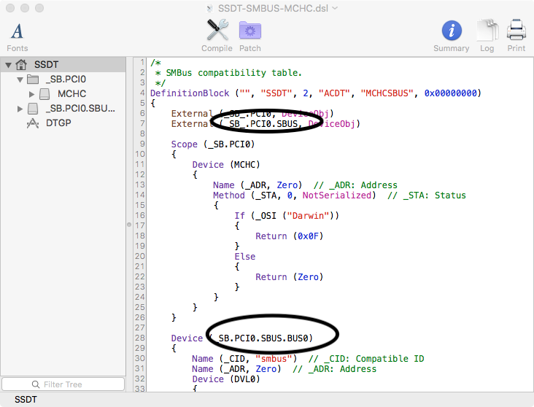
Task: Click the Compile tool icon
Action: [x=217, y=31]
